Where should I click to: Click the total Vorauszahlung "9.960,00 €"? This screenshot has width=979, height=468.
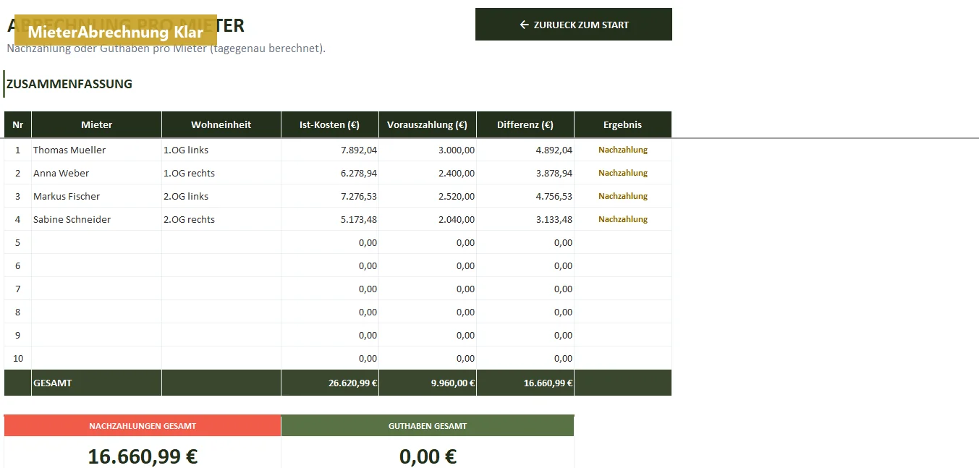[428, 383]
